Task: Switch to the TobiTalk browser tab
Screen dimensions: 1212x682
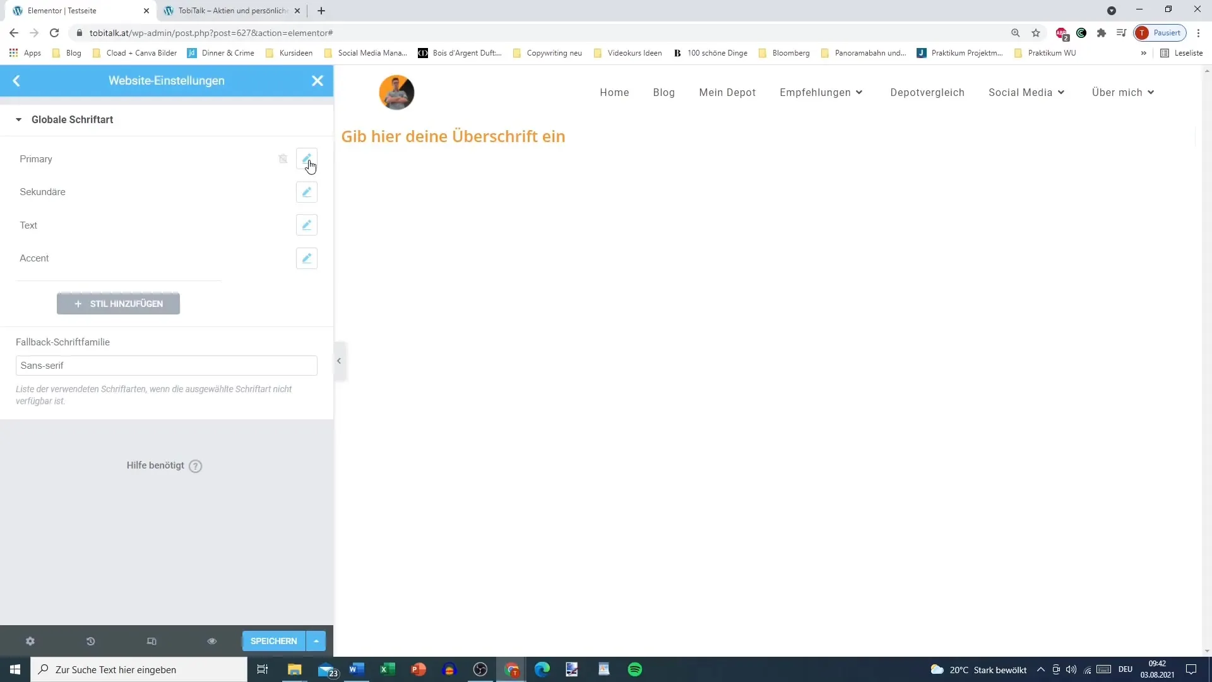Action: coord(232,11)
